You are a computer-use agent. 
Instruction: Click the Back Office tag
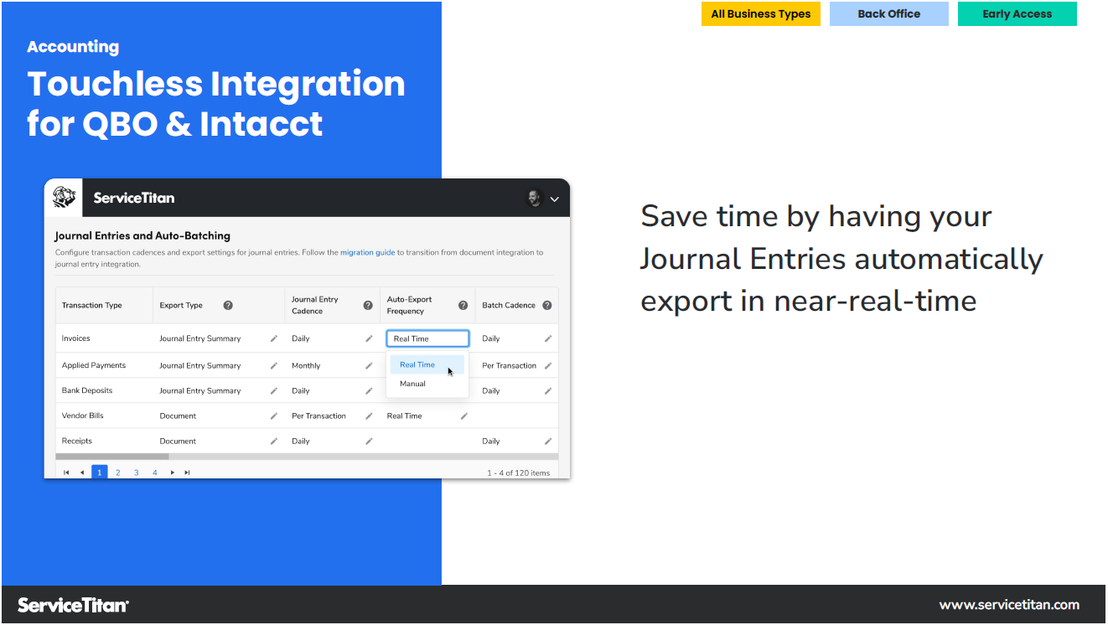pos(888,13)
